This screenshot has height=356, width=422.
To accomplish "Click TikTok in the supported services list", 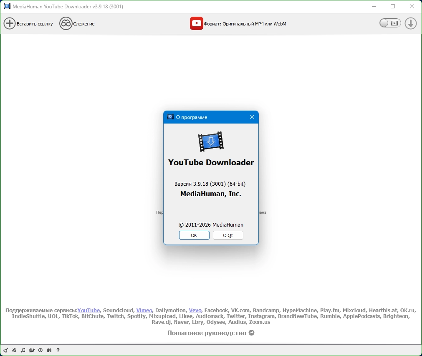I will [70, 316].
